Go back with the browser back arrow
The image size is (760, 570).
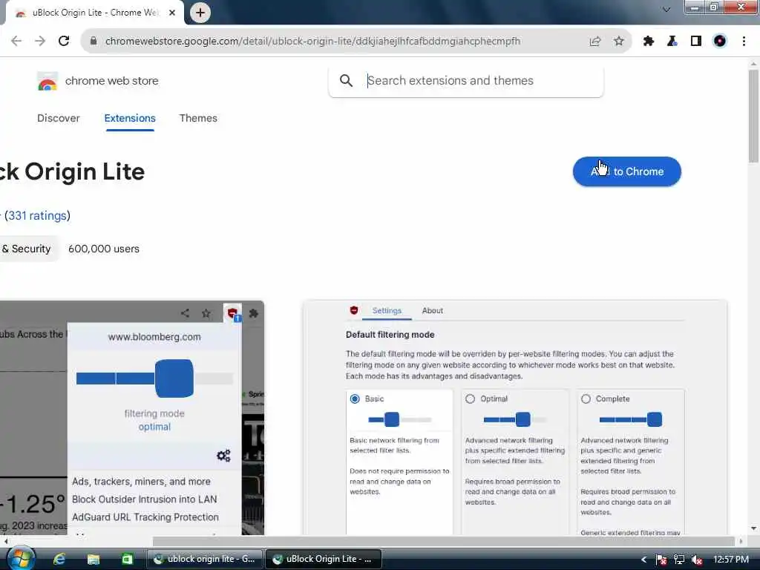[x=16, y=42]
